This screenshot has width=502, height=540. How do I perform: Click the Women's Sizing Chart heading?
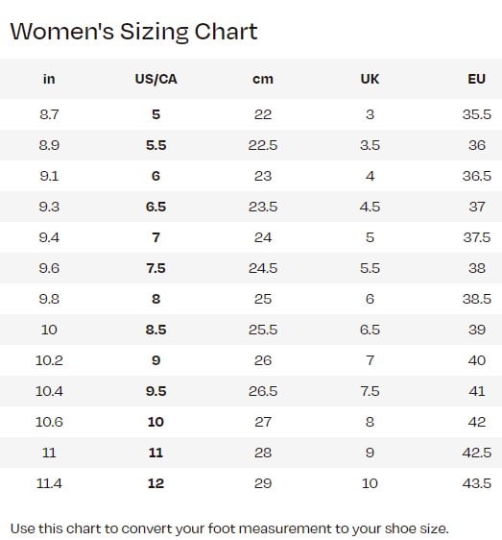[x=133, y=32]
